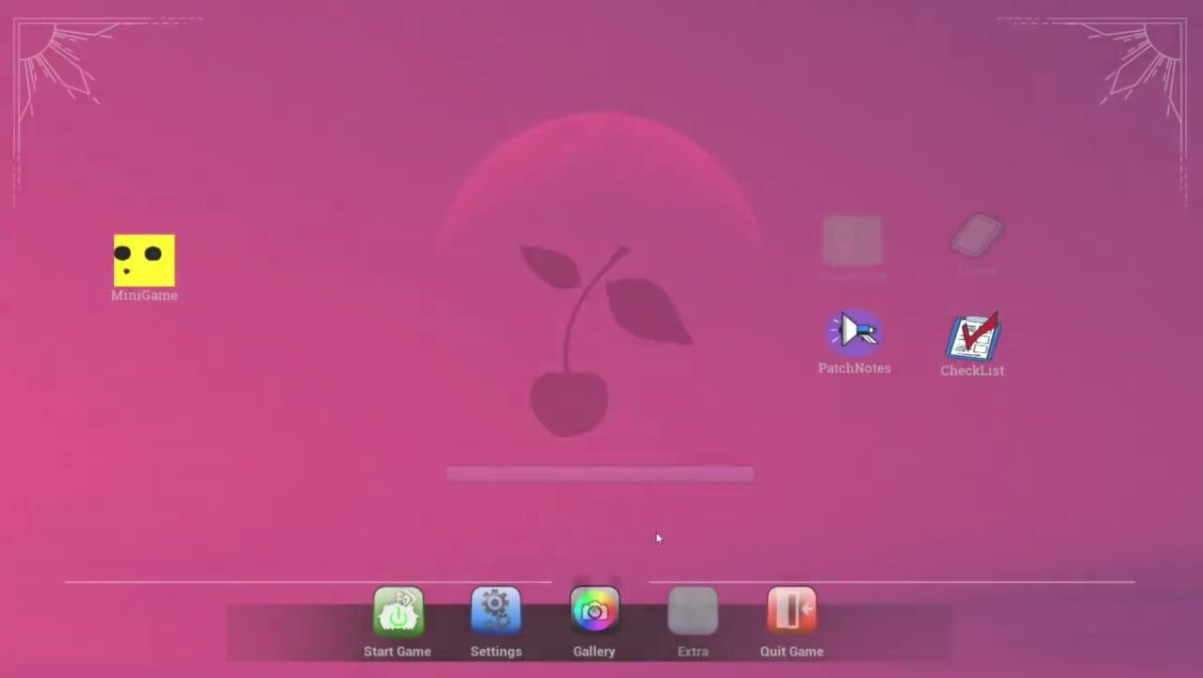The image size is (1203, 678).
Task: Click the Settings label in dock
Action: pyautogui.click(x=496, y=652)
